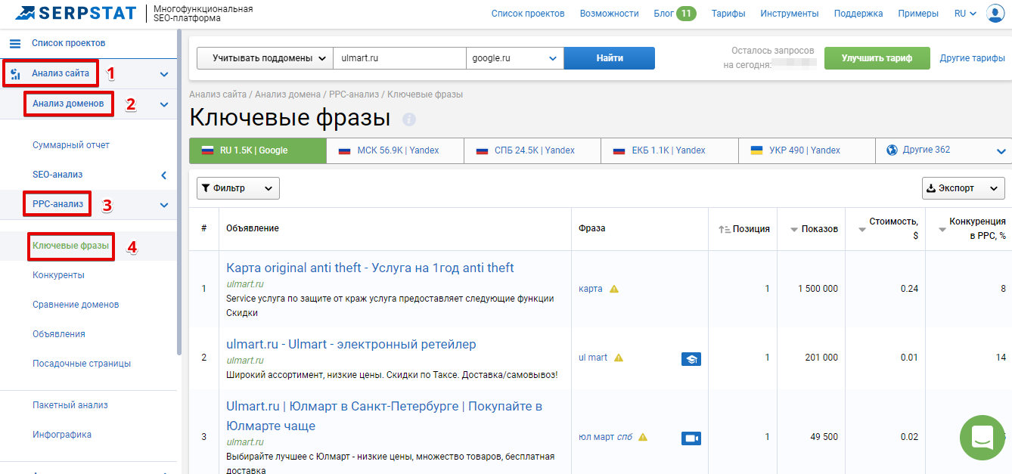Click breadcrumb PPC-анализ

pyautogui.click(x=354, y=94)
